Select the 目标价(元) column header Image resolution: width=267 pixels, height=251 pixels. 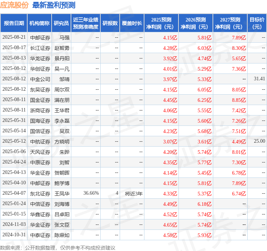tap(257, 23)
